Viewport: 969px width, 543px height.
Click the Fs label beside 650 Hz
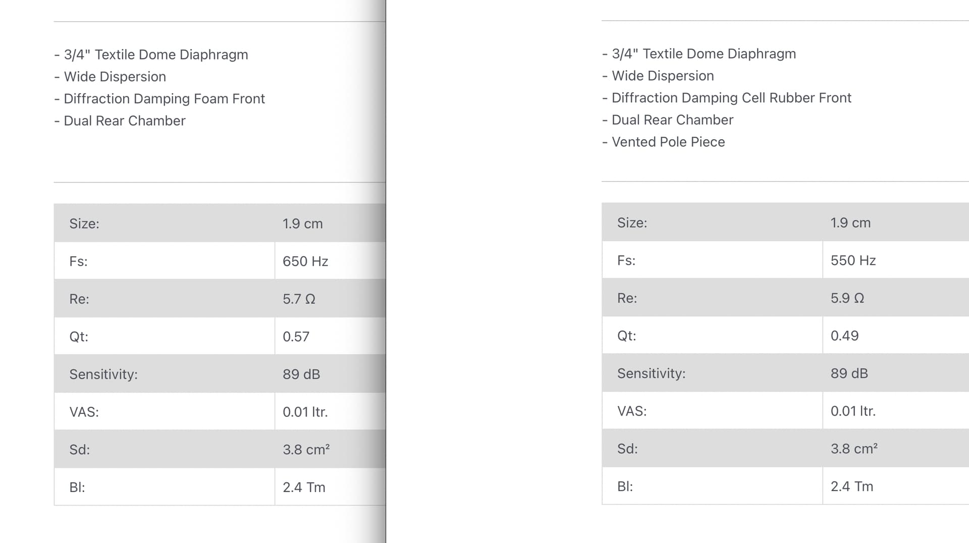pyautogui.click(x=78, y=261)
